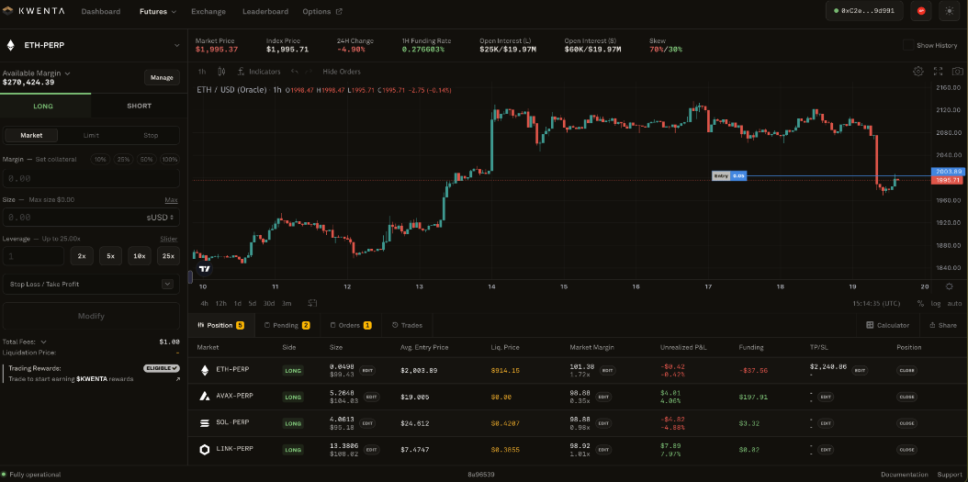Open the candlestick chart style selector
This screenshot has width=968, height=482.
[x=221, y=72]
